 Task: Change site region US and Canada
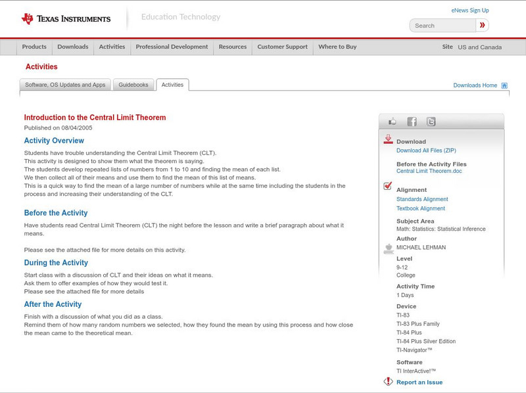pyautogui.click(x=480, y=47)
